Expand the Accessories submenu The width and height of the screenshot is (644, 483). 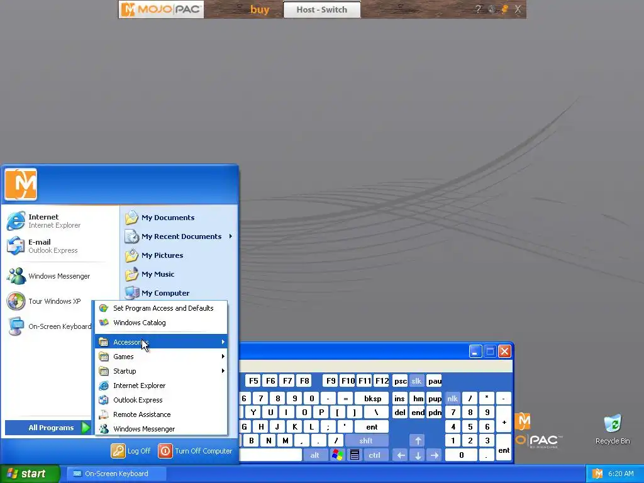[161, 341]
